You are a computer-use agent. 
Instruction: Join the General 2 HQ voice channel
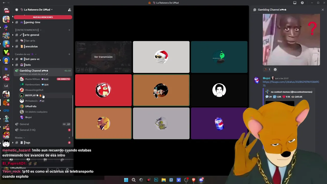point(43,130)
